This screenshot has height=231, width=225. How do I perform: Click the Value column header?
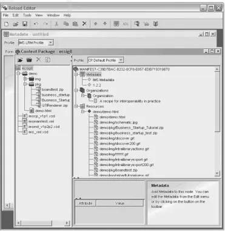coord(119,203)
